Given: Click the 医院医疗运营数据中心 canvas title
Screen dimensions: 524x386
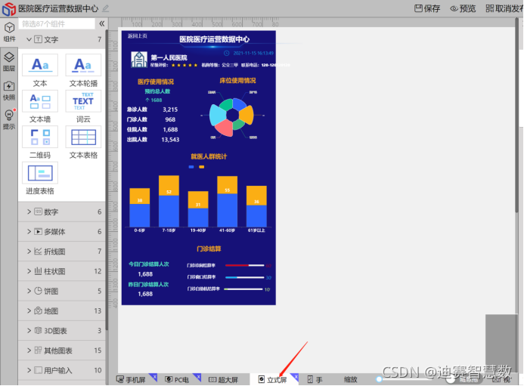Looking at the screenshot, I should (x=214, y=39).
